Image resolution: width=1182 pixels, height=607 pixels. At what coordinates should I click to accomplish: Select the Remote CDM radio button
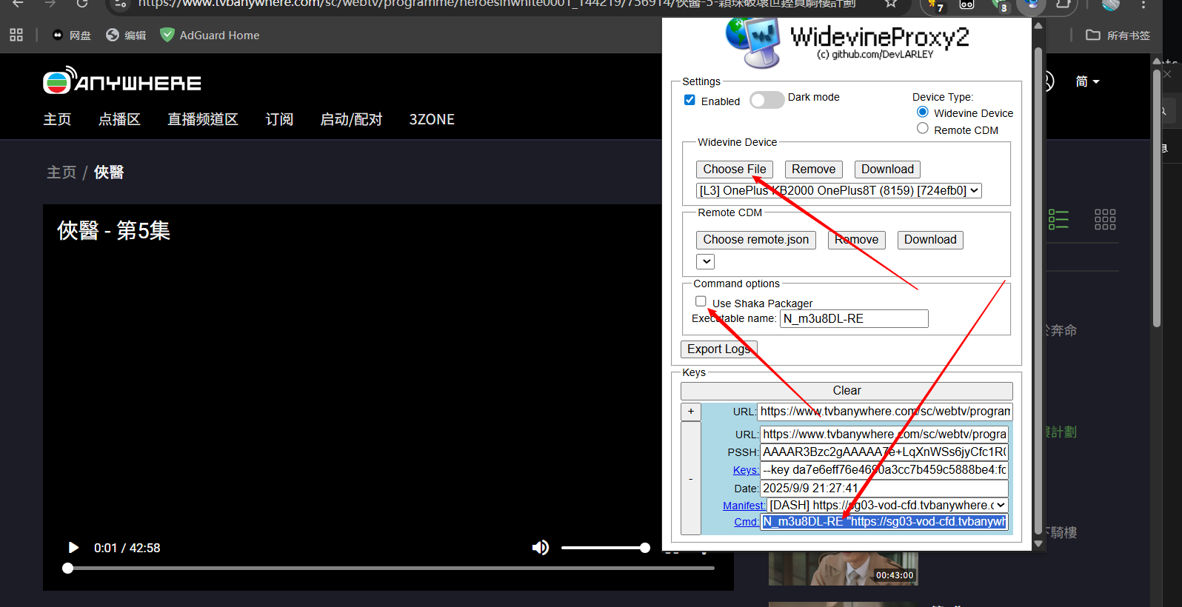(x=923, y=128)
